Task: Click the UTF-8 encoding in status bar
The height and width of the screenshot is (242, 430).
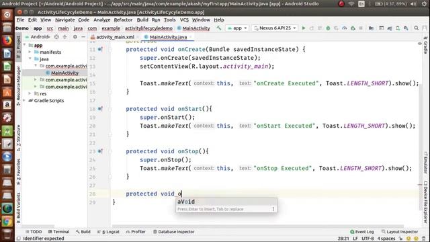Action: pyautogui.click(x=368, y=239)
